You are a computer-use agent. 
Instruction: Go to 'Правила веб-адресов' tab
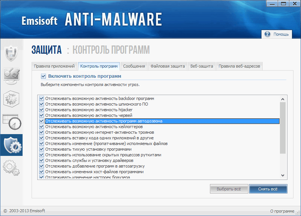coord(239,66)
